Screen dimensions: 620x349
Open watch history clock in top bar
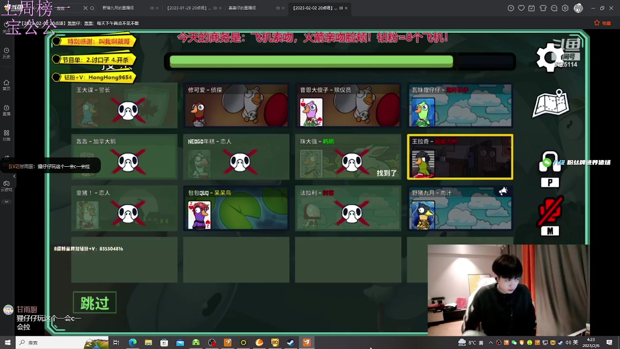tap(511, 8)
